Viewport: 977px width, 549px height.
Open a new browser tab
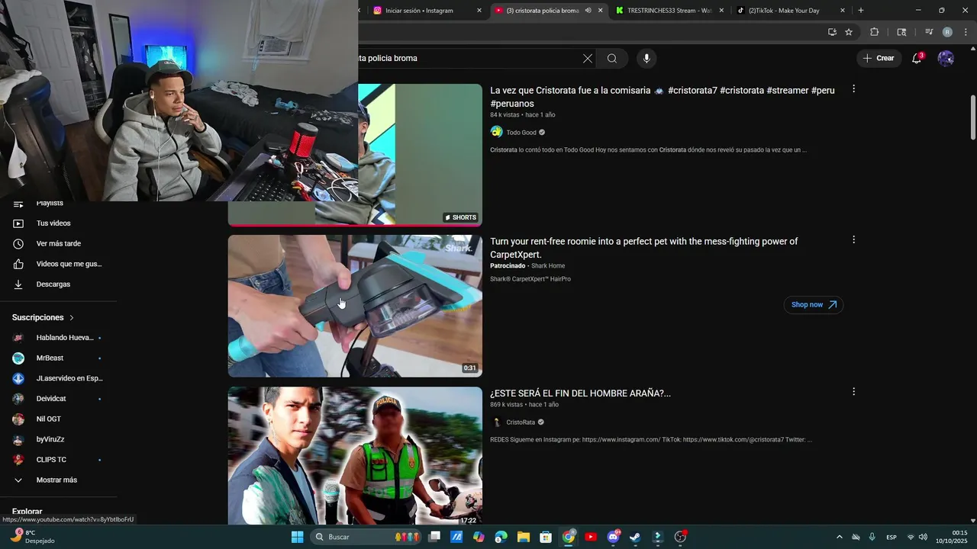861,11
